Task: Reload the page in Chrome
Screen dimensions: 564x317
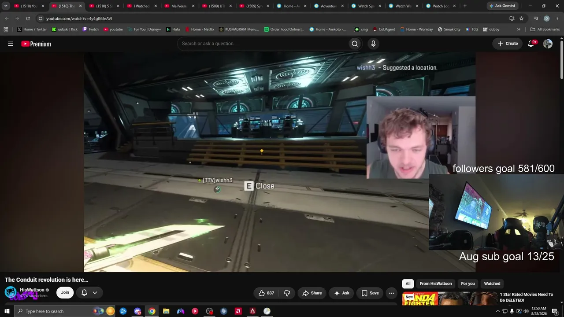Action: [28, 18]
